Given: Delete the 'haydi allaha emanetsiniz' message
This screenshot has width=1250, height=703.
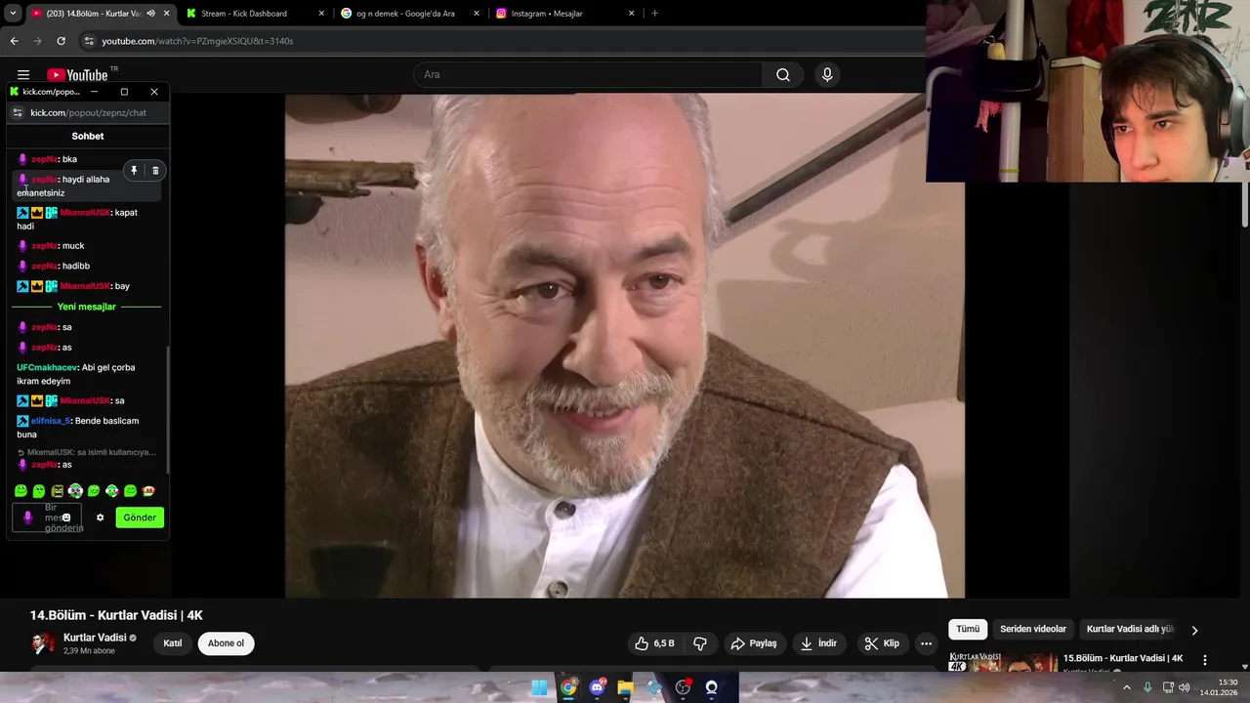Looking at the screenshot, I should tap(155, 171).
